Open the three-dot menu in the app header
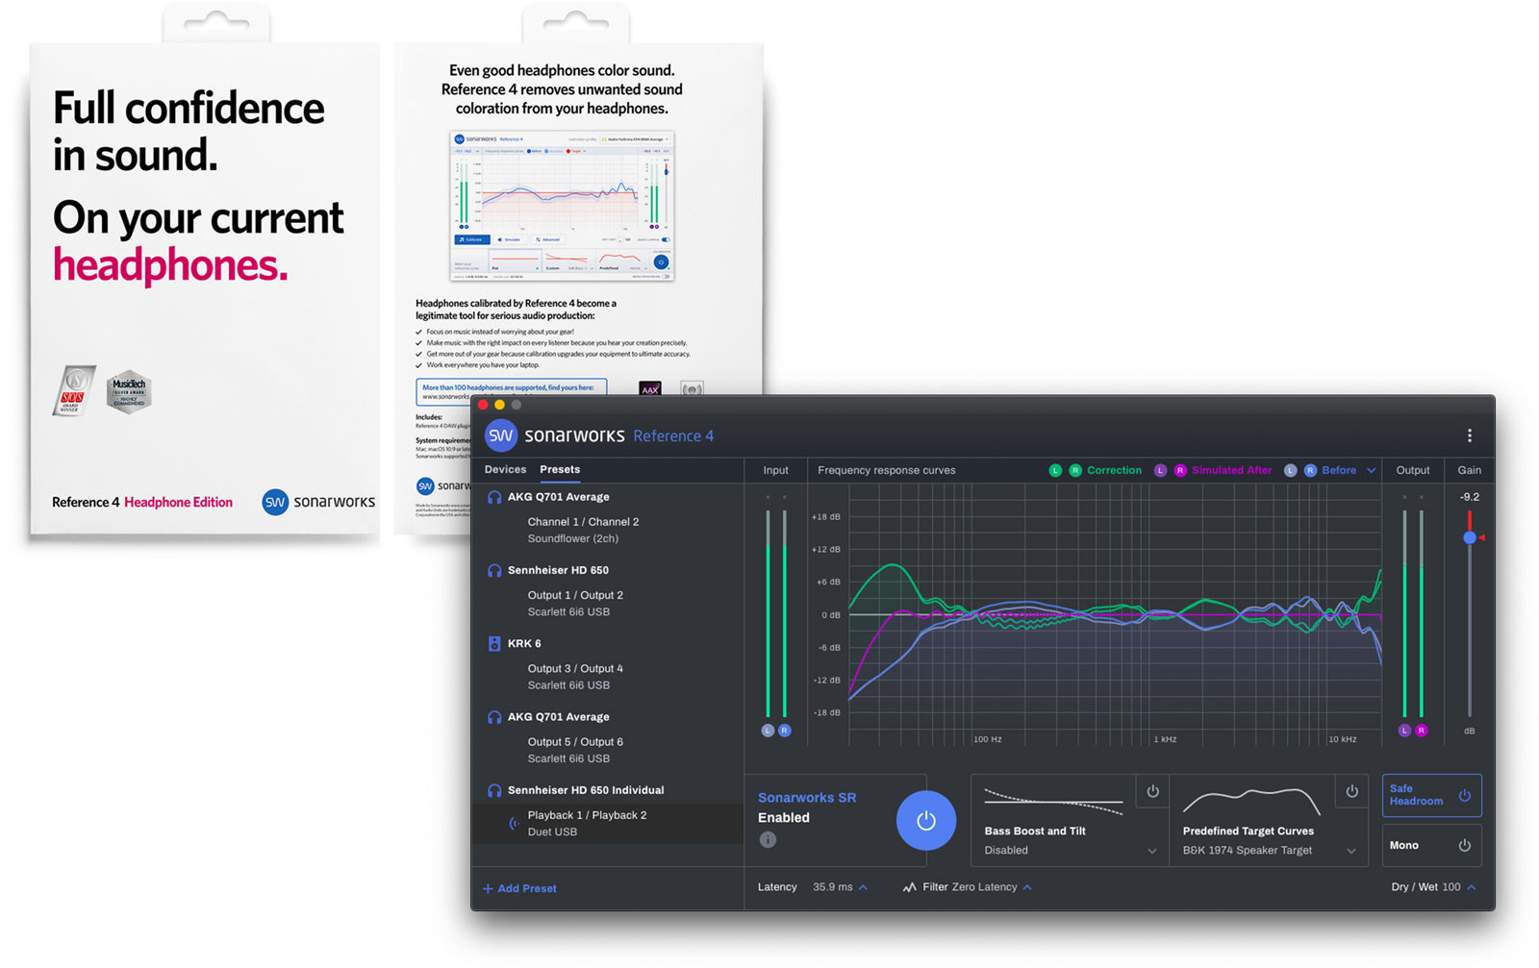Image resolution: width=1539 pixels, height=968 pixels. pos(1469,435)
